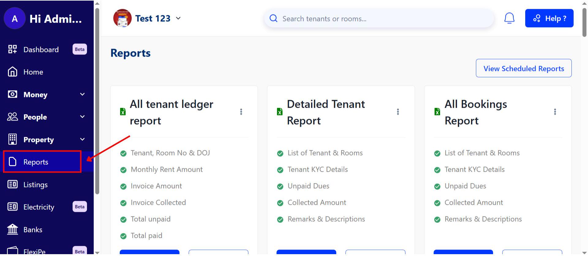Click the View Scheduled Reports button

tap(523, 68)
